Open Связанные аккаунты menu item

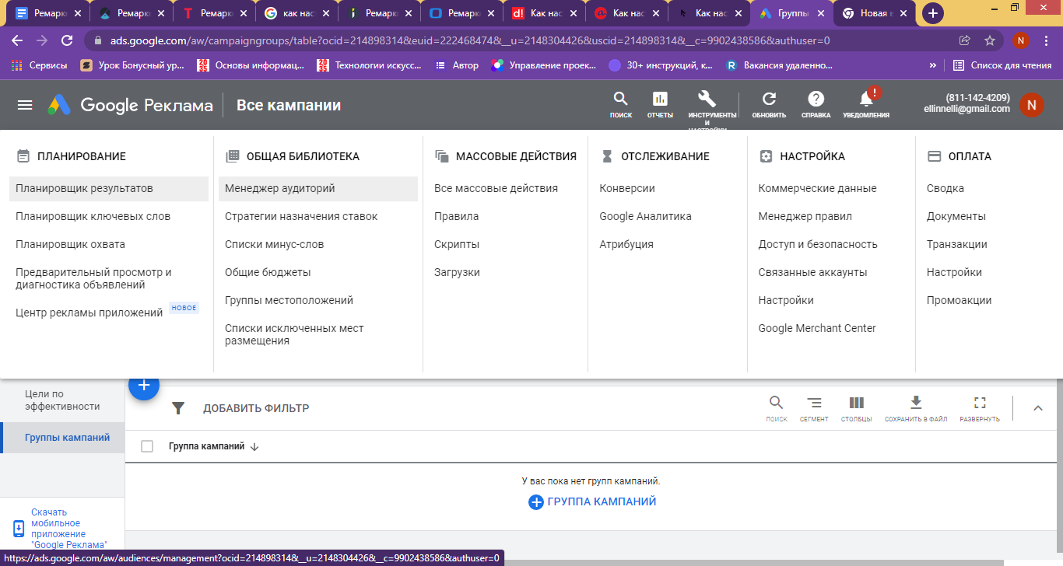point(813,272)
